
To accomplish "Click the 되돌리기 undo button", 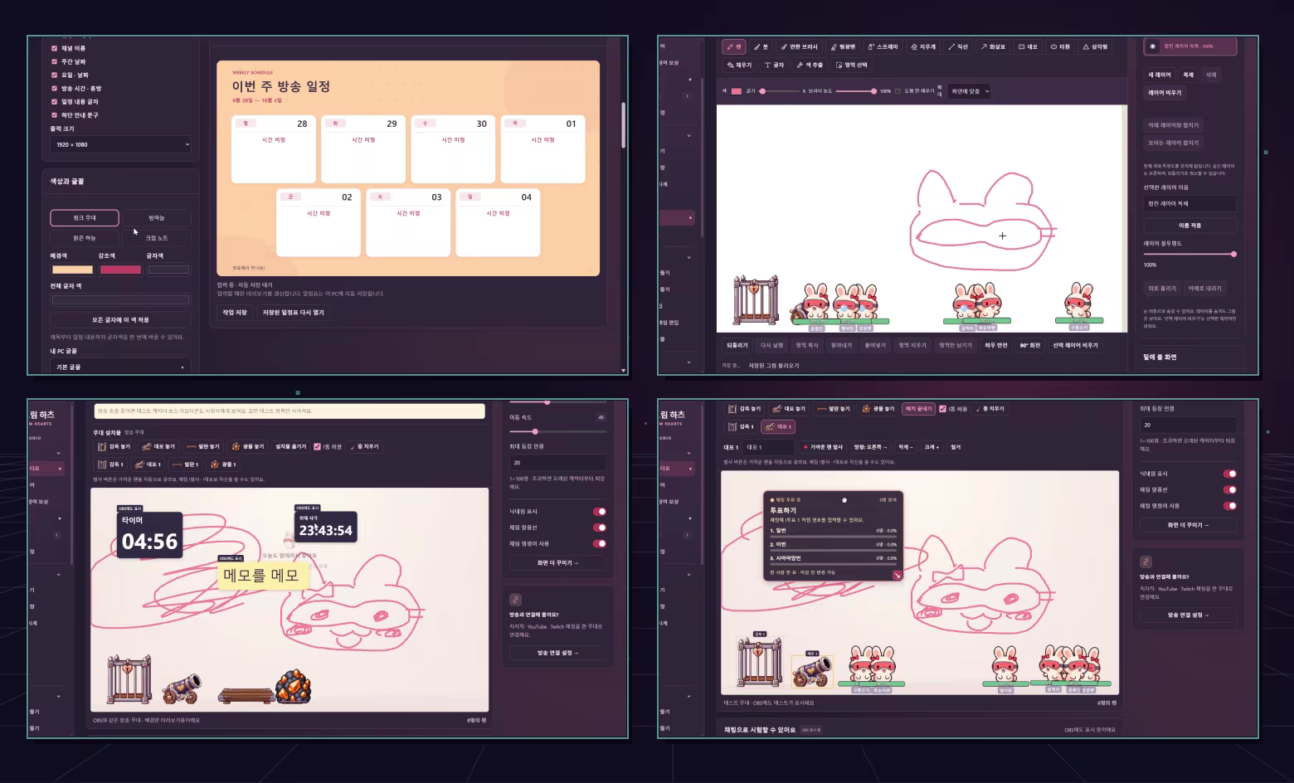I will point(737,345).
